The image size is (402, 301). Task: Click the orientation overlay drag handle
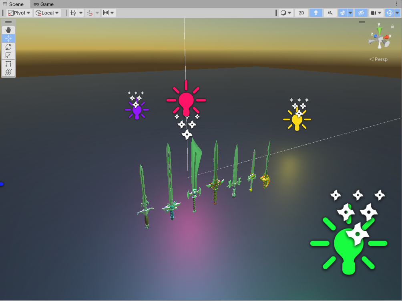[x=362, y=22]
